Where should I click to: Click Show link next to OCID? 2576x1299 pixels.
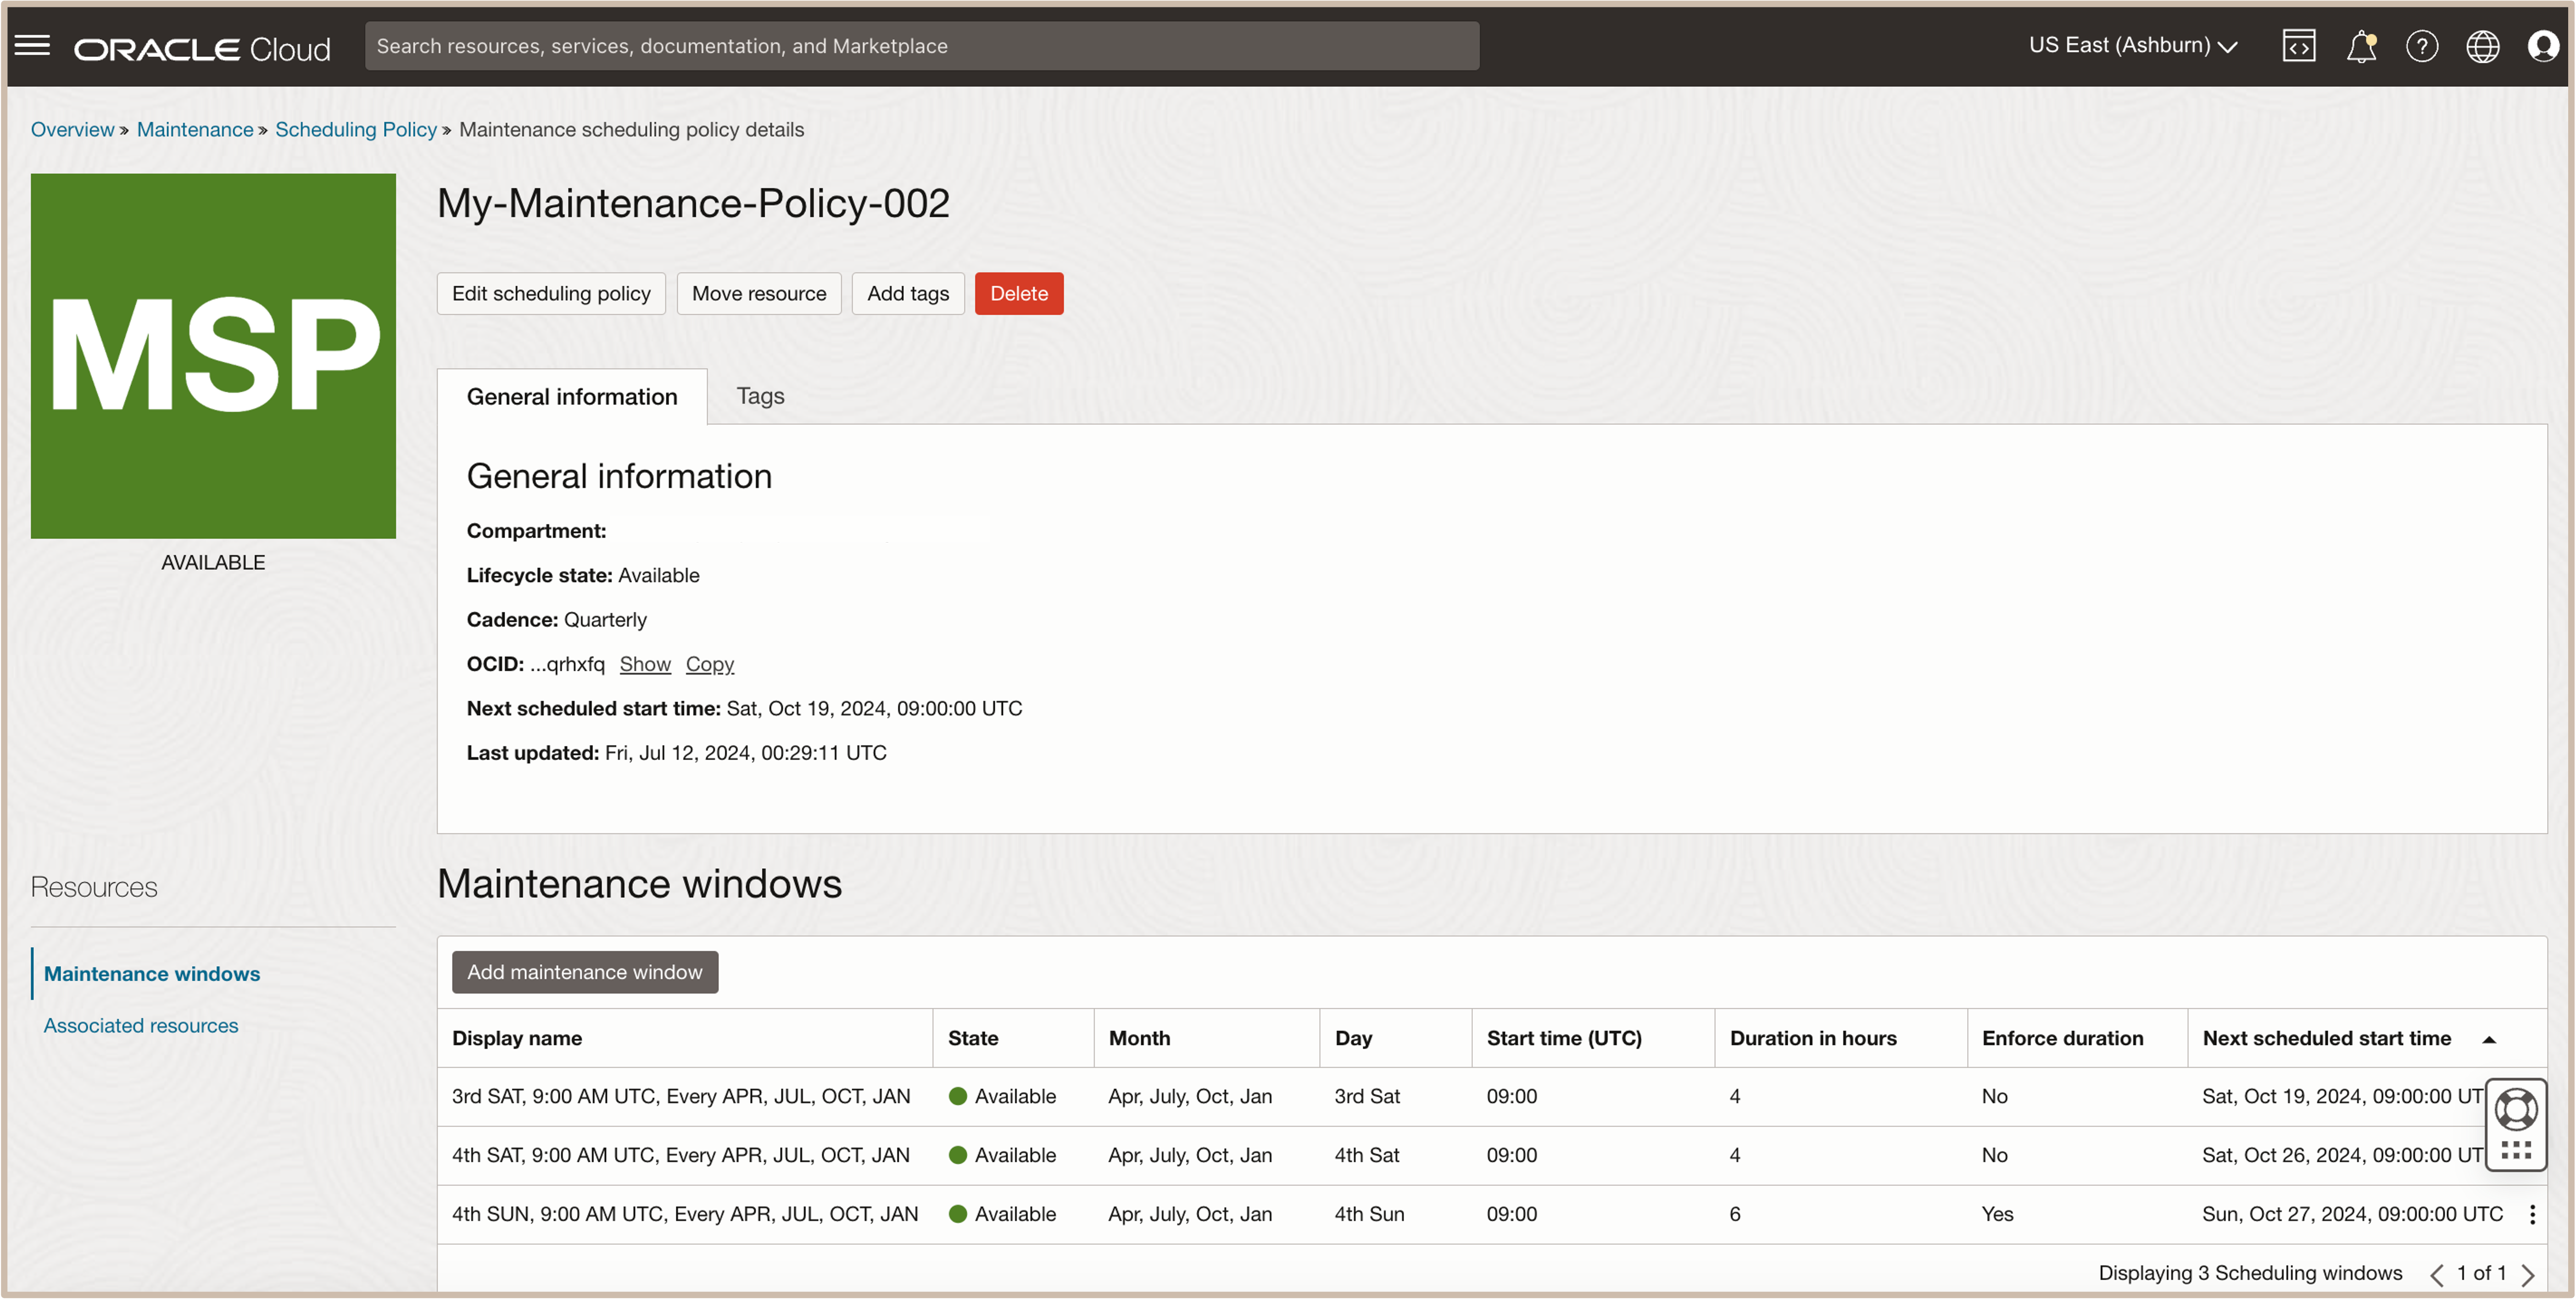coord(644,664)
